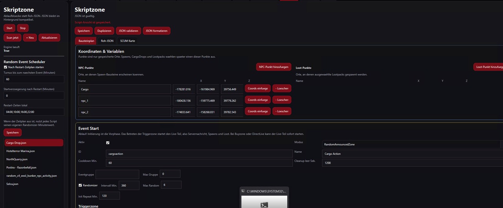Click the Turnus field showing 60

34,79
